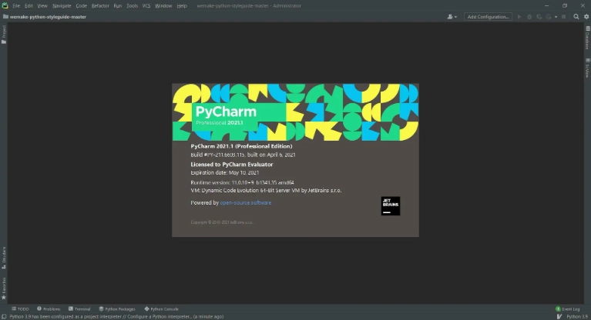Open the Problems tool window
Image resolution: width=591 pixels, height=320 pixels.
49,309
